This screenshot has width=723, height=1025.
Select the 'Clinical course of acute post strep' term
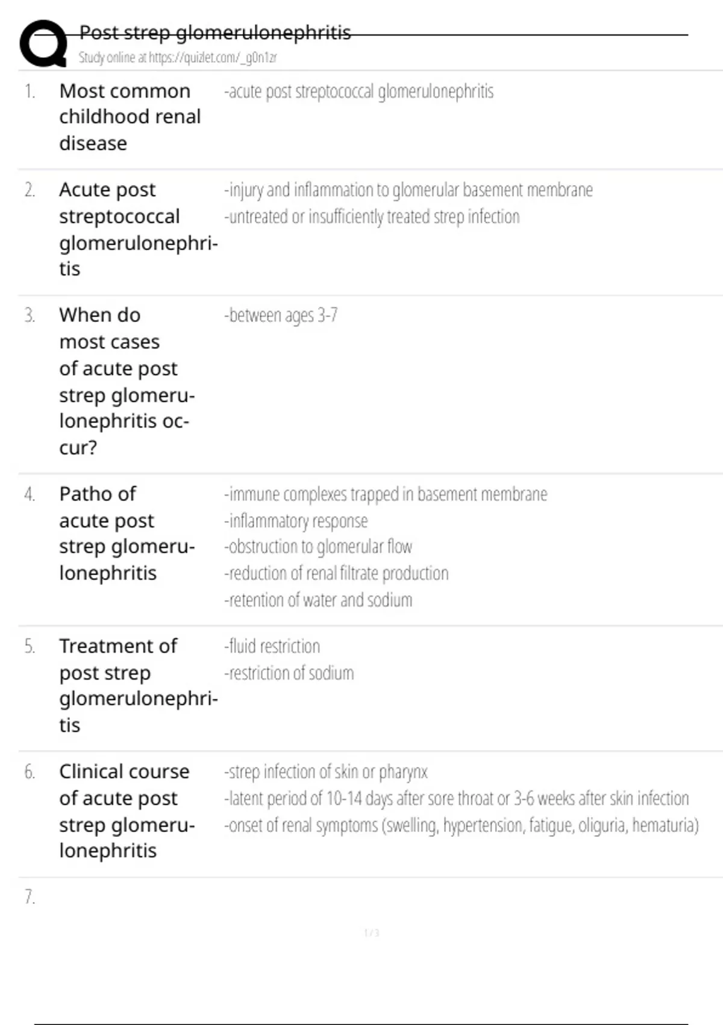coord(127,811)
